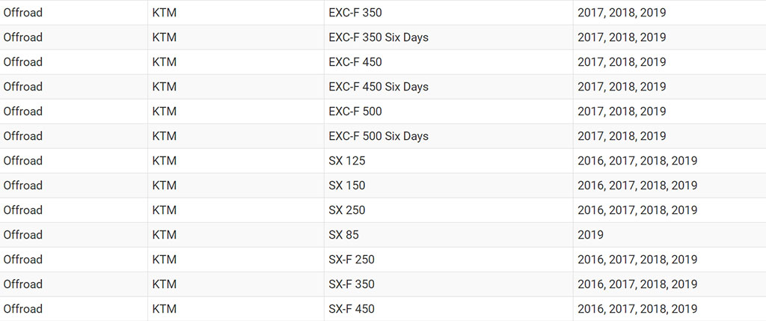Select the years cell for SX 125
Screen dimensions: 766x321
point(670,161)
